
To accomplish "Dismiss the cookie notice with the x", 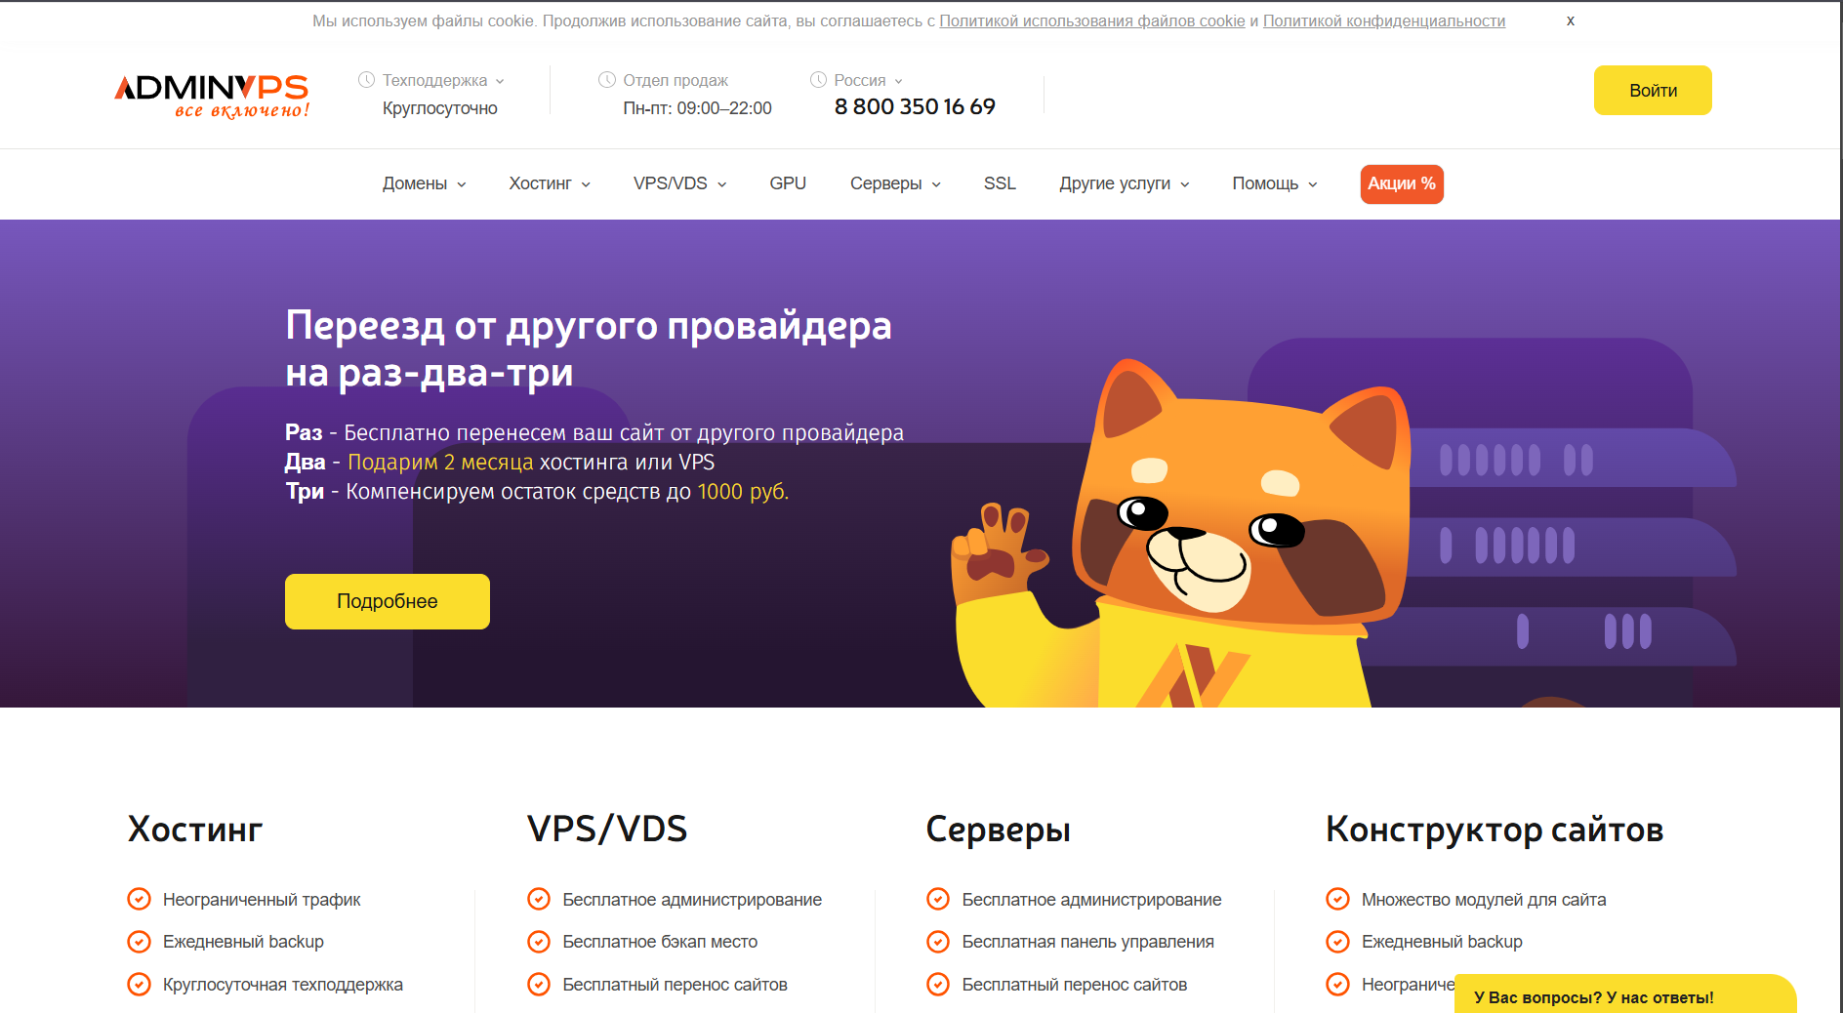I will [x=1571, y=20].
